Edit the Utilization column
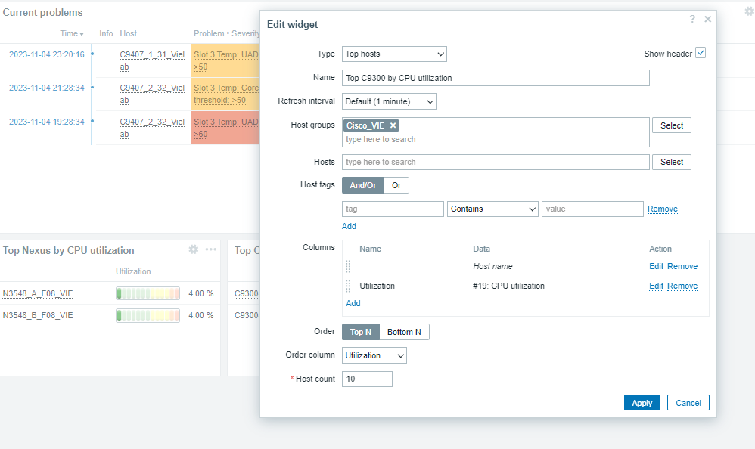The width and height of the screenshot is (755, 449). (x=656, y=286)
